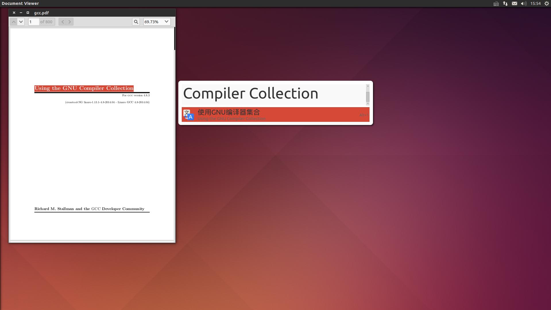Screen dimensions: 551x310
Task: Click the 'of 800' page count label
Action: tap(46, 22)
